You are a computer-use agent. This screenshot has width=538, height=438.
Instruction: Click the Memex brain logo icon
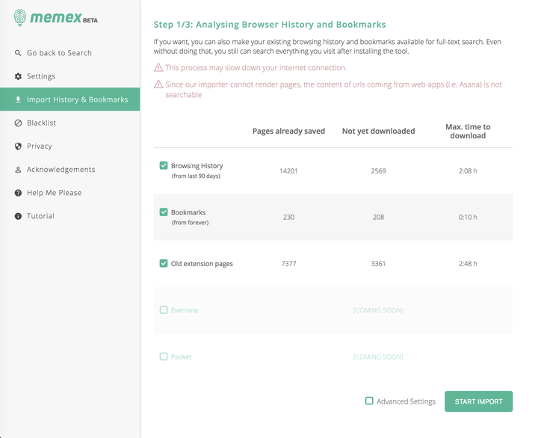click(x=20, y=18)
